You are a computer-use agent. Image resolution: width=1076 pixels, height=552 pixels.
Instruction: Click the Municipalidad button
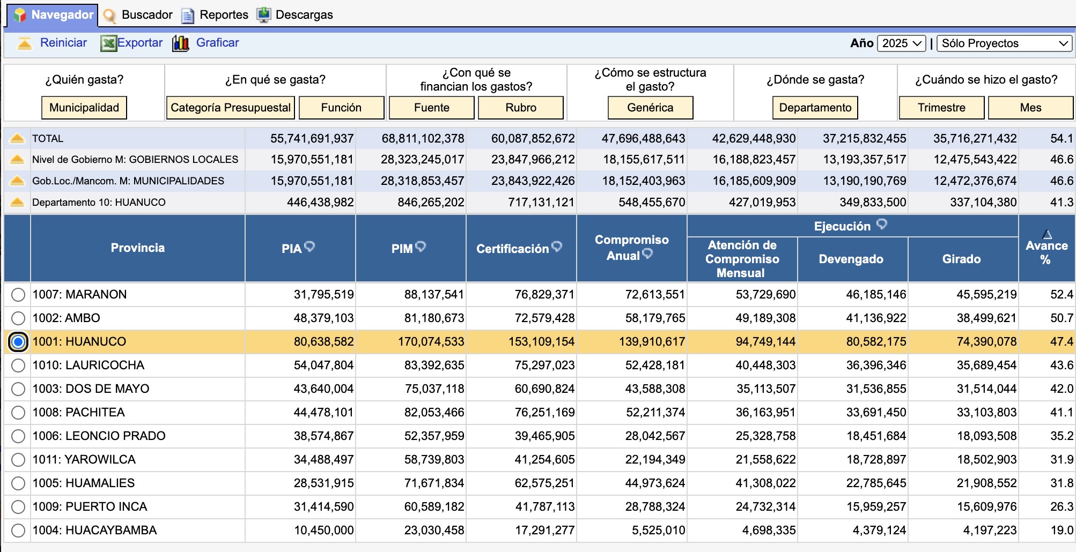coord(84,108)
